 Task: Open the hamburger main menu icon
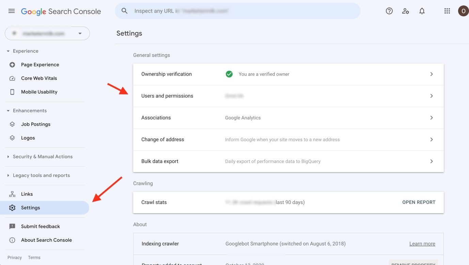pyautogui.click(x=12, y=11)
